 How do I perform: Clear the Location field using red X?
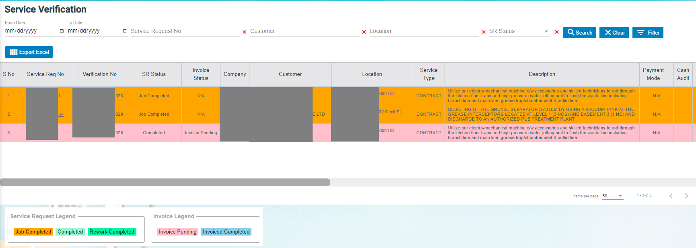(x=483, y=32)
